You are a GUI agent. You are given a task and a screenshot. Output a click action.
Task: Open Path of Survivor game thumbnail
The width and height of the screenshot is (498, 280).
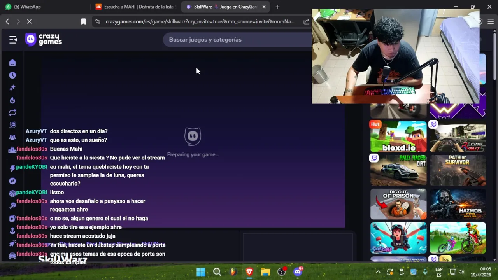(458, 170)
